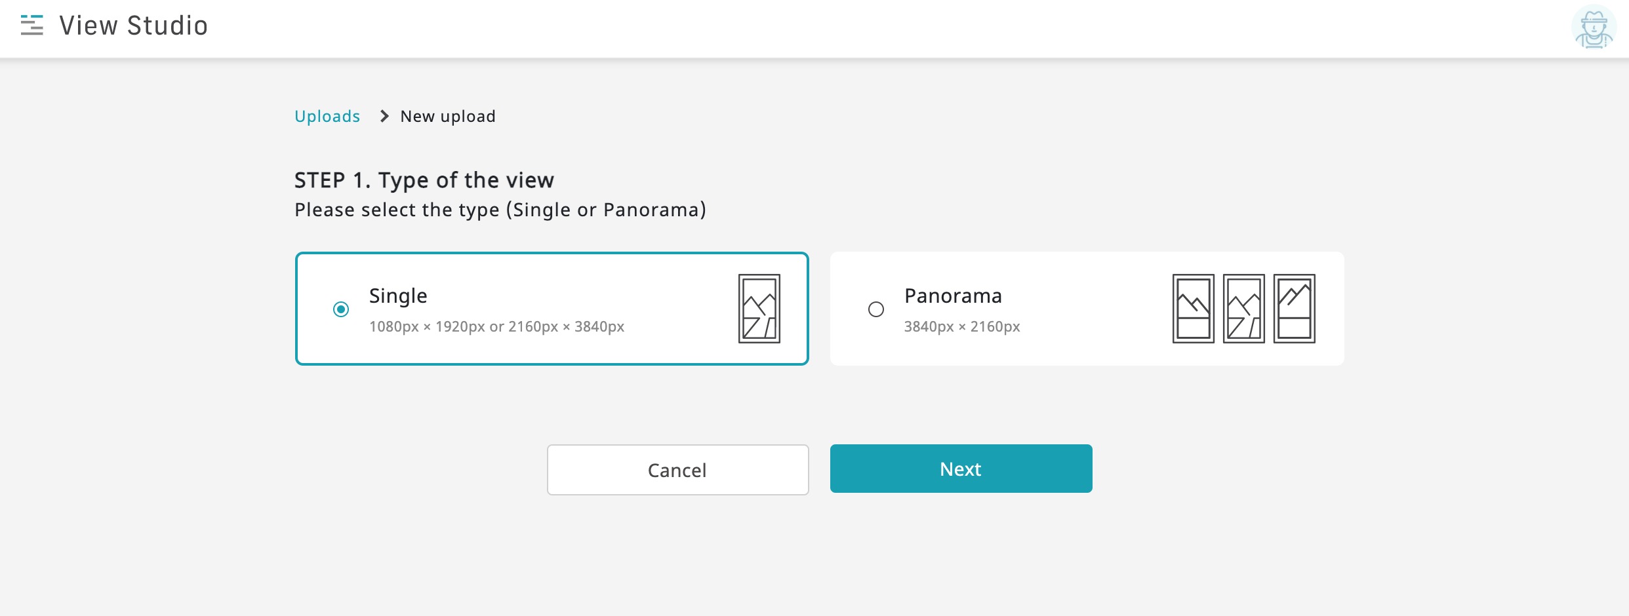Viewport: 1629px width, 616px height.
Task: Go back to Uploads via breadcrumb
Action: [327, 117]
